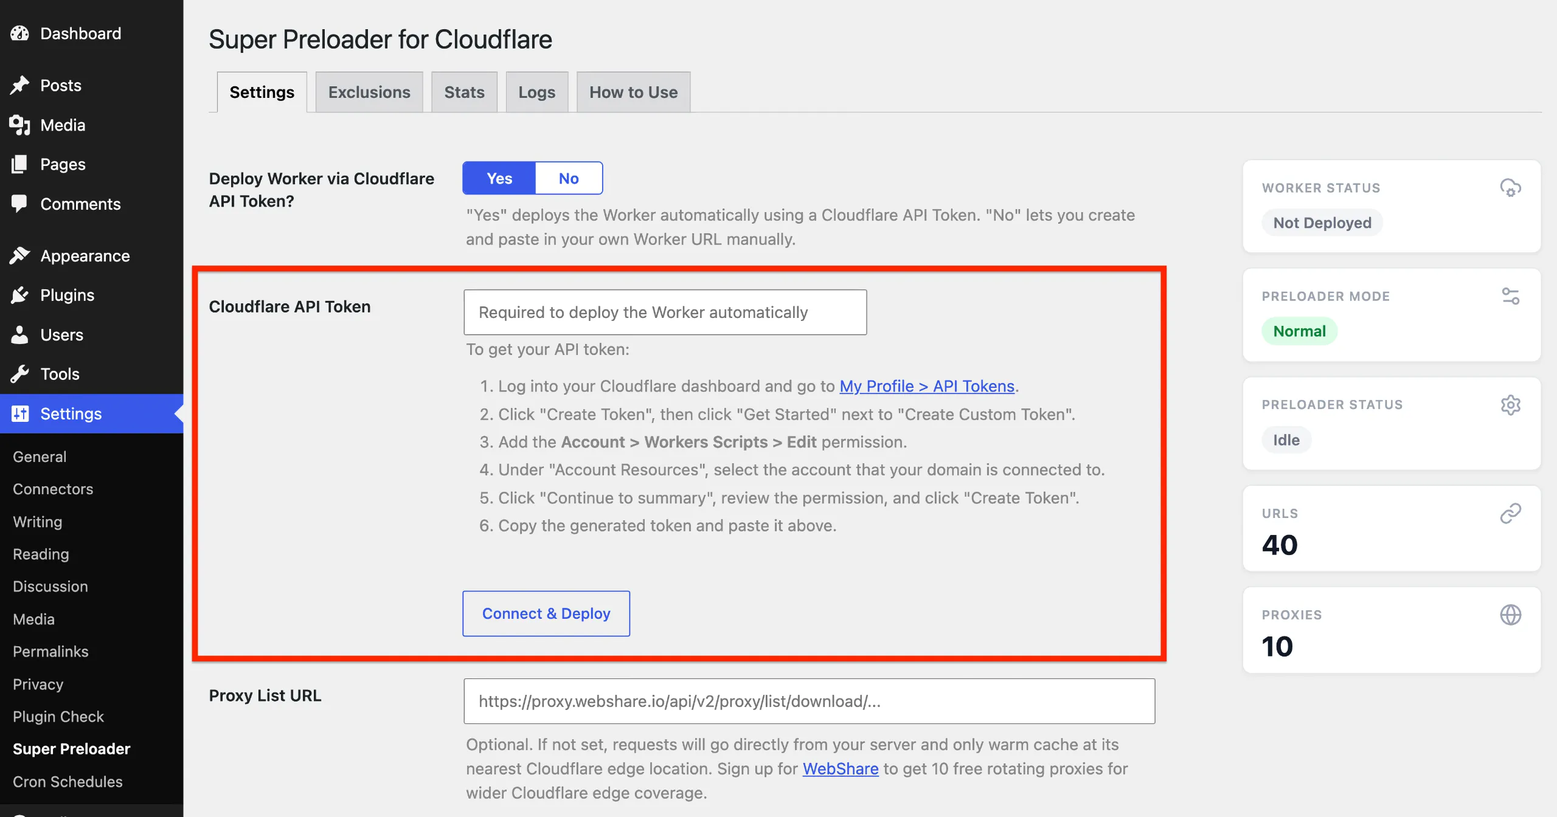Image resolution: width=1557 pixels, height=817 pixels.
Task: Go to Writing settings submenu item
Action: point(37,522)
